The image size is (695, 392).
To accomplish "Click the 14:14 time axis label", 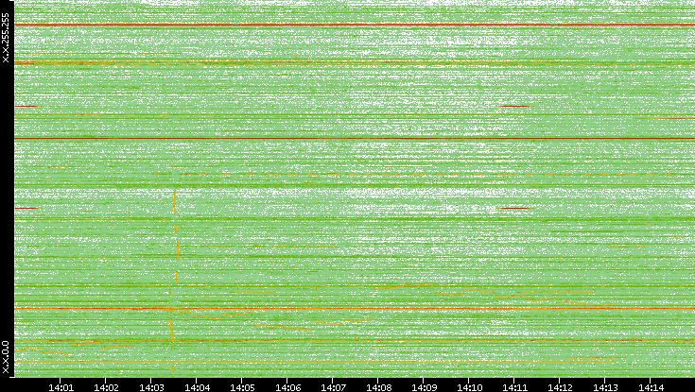I will [651, 387].
